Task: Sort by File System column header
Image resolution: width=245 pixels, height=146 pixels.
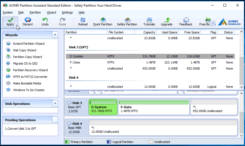Action: point(120,32)
